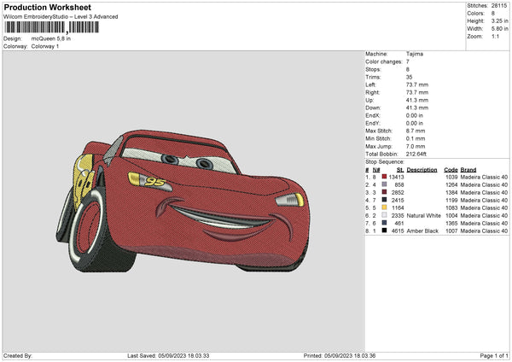Click the Stitches count 28115
Screen dimensions: 512x362
coord(500,5)
